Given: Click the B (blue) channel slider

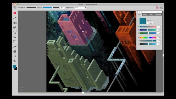Looking at the screenshot, I should (148, 33).
